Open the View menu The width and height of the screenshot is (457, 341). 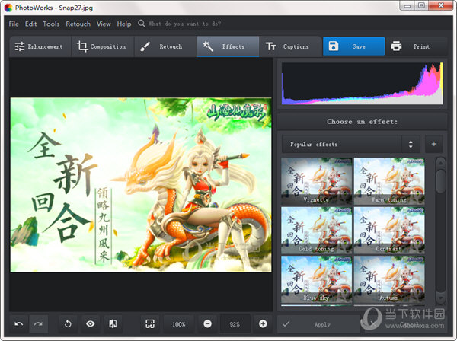pos(104,24)
